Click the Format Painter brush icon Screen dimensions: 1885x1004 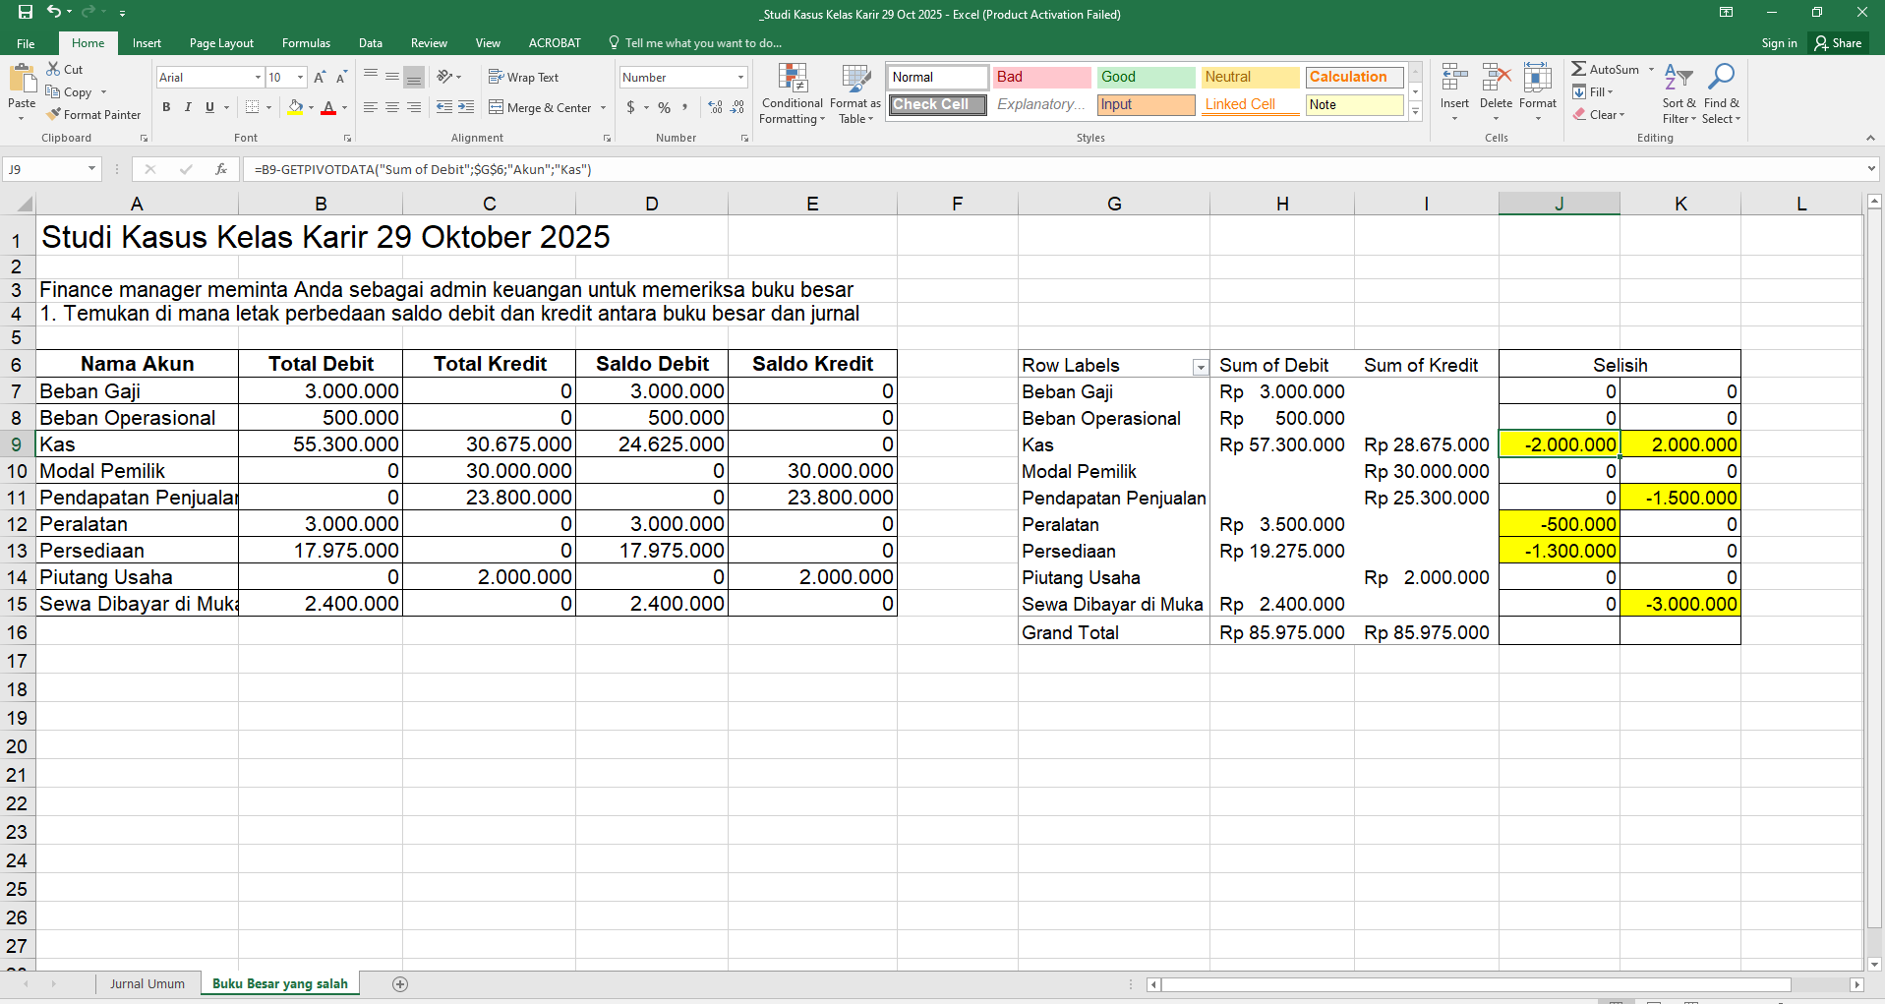click(54, 115)
